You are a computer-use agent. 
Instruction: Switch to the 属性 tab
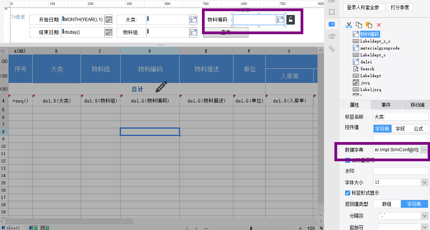click(355, 105)
